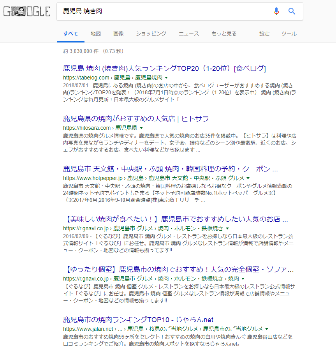336x353 pixels.
Task: Open the Hot Pepper 天文館 result link
Action: pos(170,169)
